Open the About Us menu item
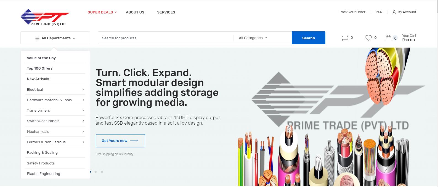Screen dimensions: 438x187 pyautogui.click(x=135, y=12)
